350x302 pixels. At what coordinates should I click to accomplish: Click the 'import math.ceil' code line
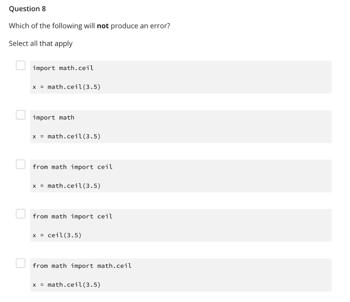pyautogui.click(x=63, y=68)
